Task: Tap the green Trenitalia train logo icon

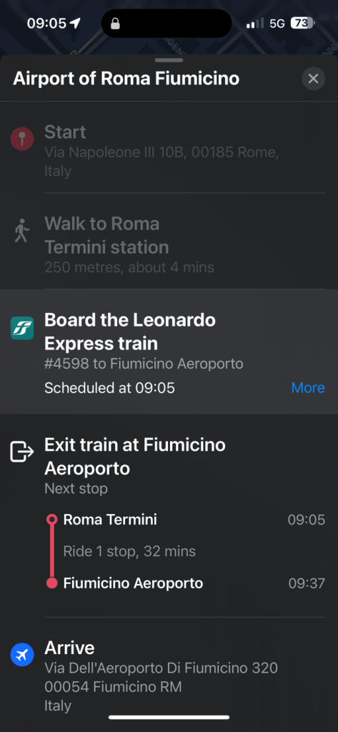Action: coord(22,327)
